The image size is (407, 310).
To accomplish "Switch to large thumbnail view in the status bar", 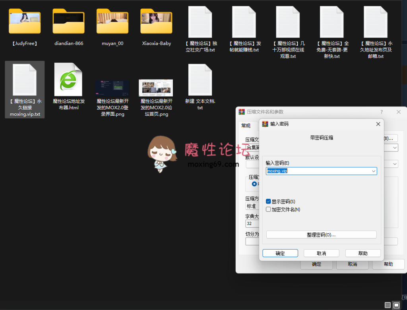I will (396, 304).
